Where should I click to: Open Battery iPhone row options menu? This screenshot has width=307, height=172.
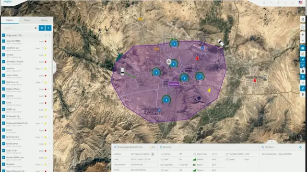point(49,89)
